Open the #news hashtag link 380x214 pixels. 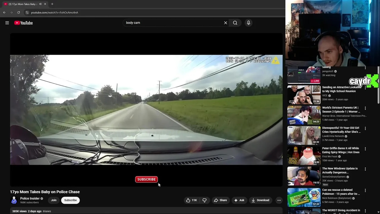[x=47, y=211]
